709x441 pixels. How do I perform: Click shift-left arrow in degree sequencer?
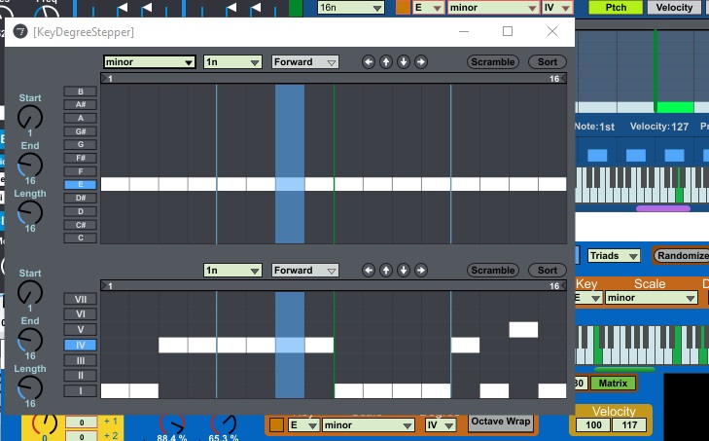pos(368,271)
